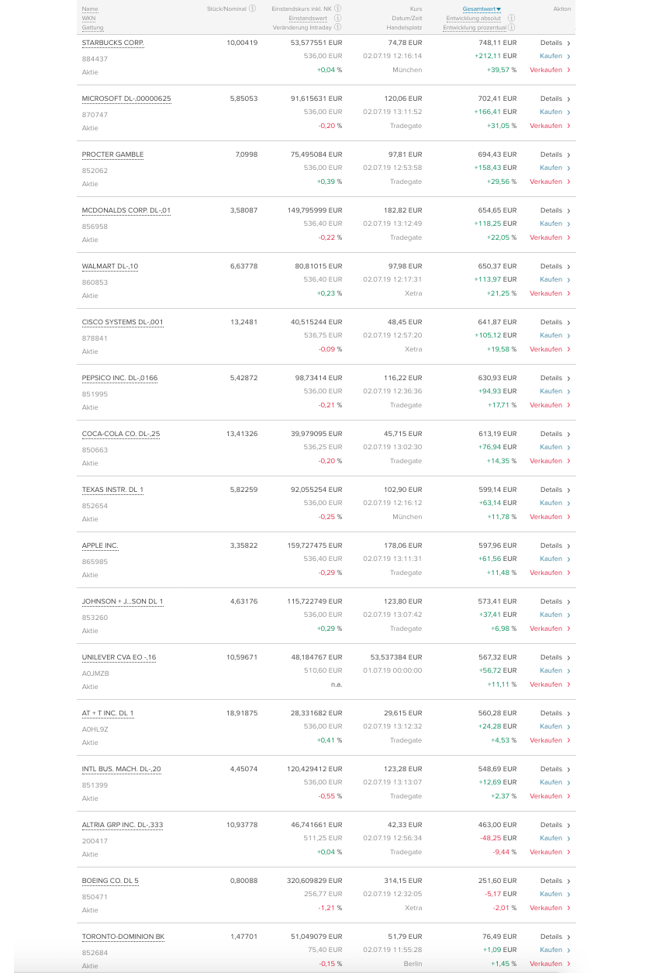
Task: Click Details chevron for Starbucks Corp.
Action: (x=568, y=43)
